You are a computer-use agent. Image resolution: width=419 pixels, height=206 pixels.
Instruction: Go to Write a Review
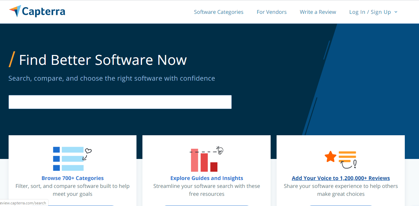318,12
